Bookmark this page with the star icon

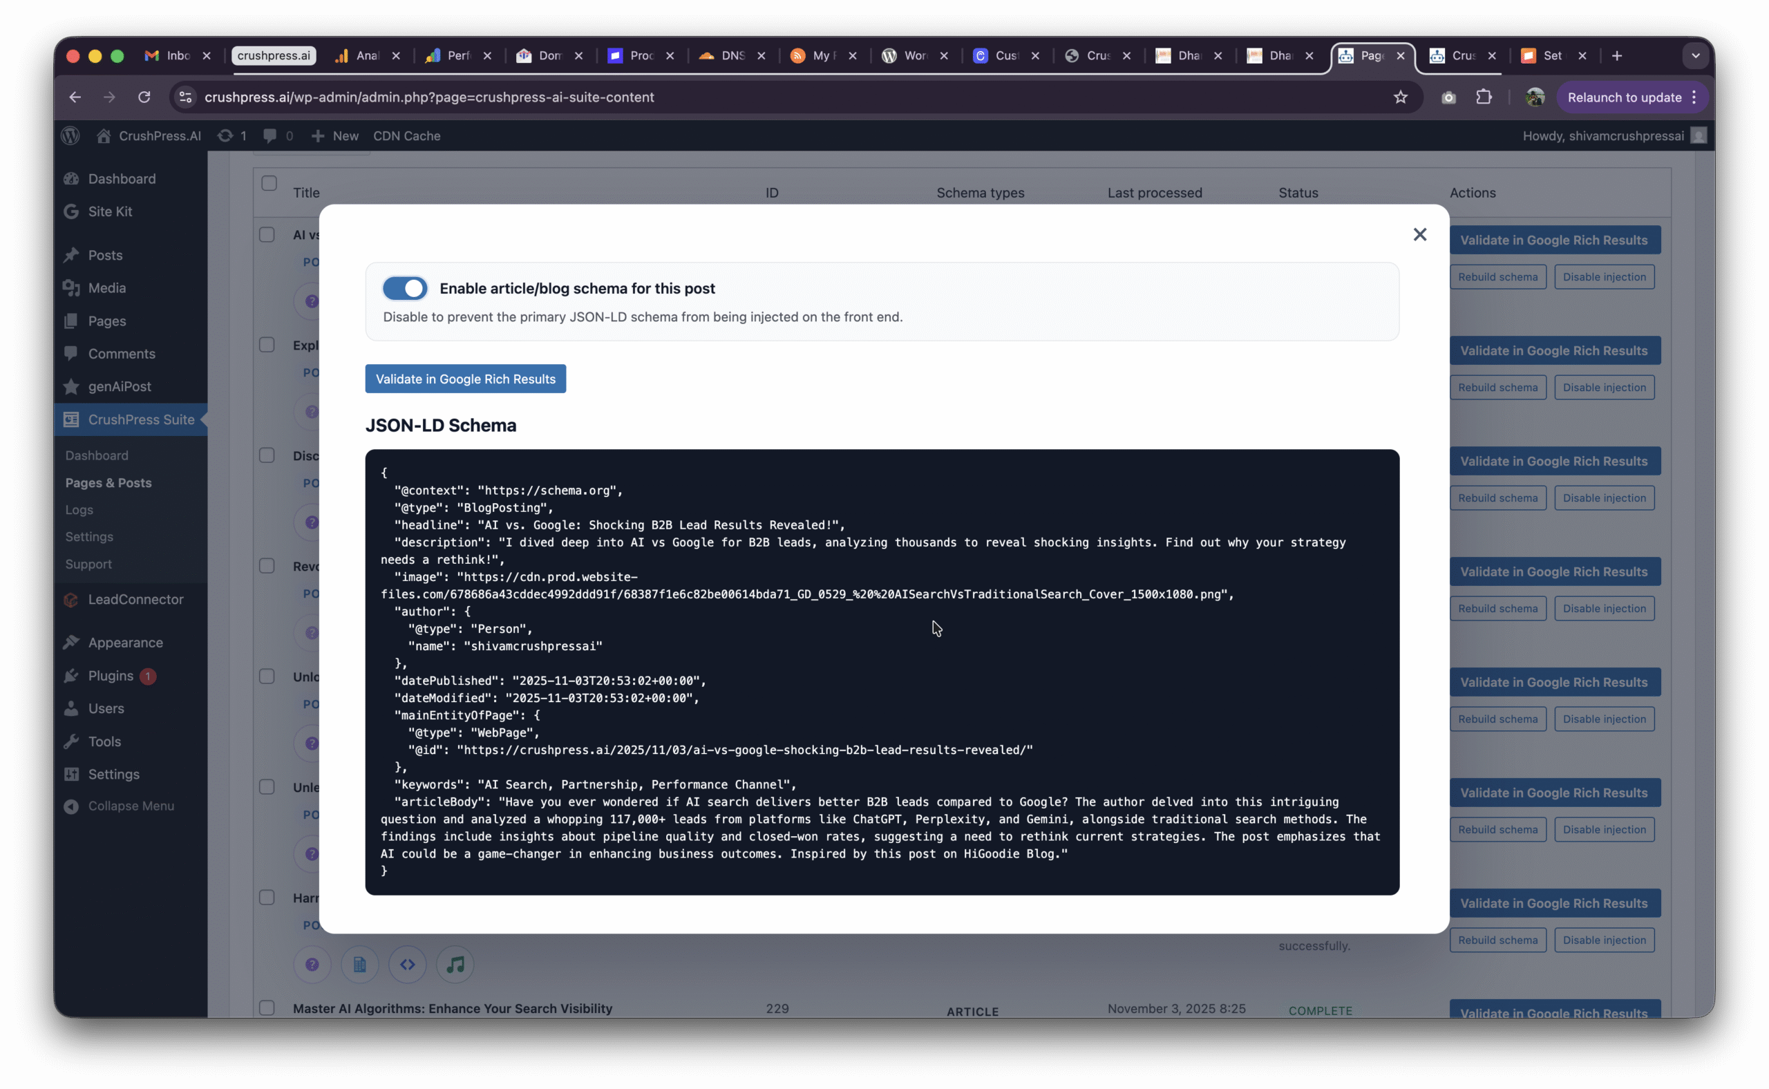click(x=1400, y=97)
